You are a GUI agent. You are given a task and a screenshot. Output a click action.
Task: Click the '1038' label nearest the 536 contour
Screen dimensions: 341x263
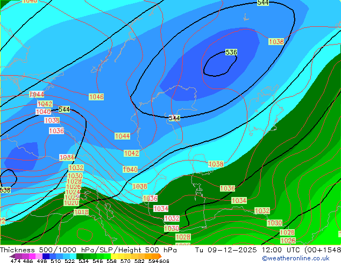pyautogui.click(x=276, y=41)
